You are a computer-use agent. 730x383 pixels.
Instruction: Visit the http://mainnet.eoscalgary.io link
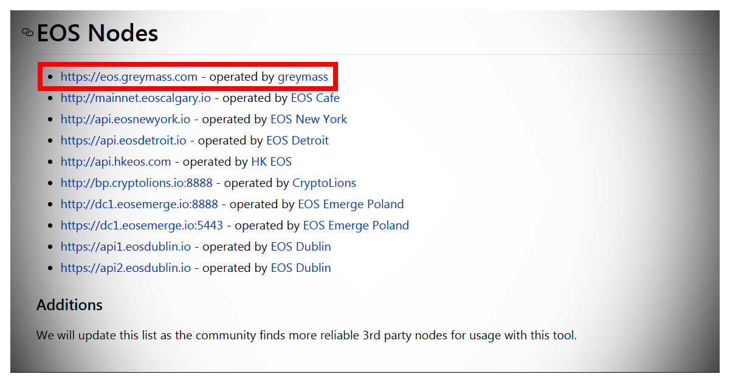(x=136, y=98)
